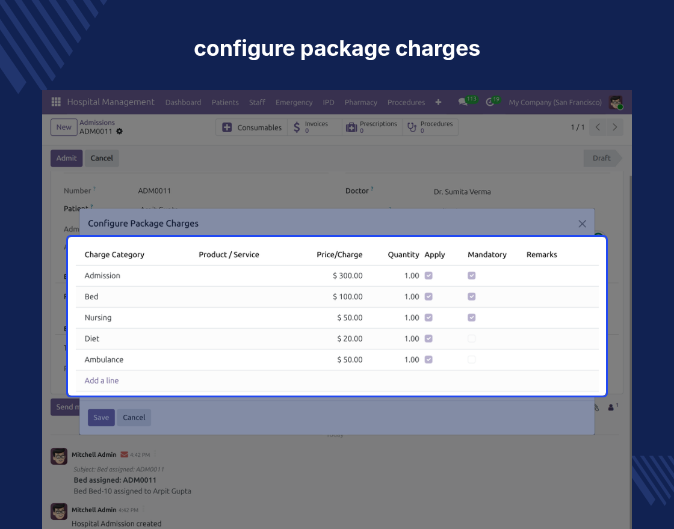Open the Procedures menu in the navbar
The width and height of the screenshot is (674, 529).
click(406, 102)
